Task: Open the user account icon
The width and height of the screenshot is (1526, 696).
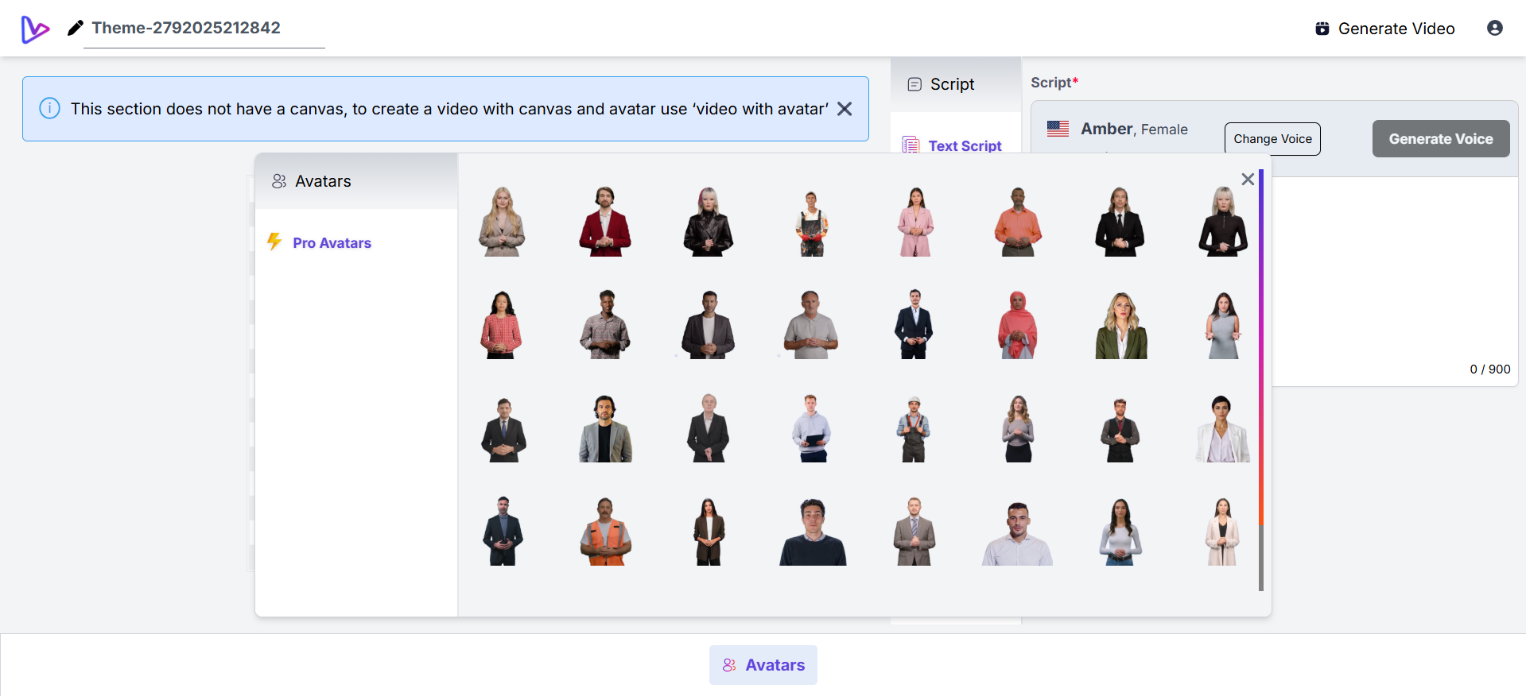Action: pyautogui.click(x=1495, y=29)
